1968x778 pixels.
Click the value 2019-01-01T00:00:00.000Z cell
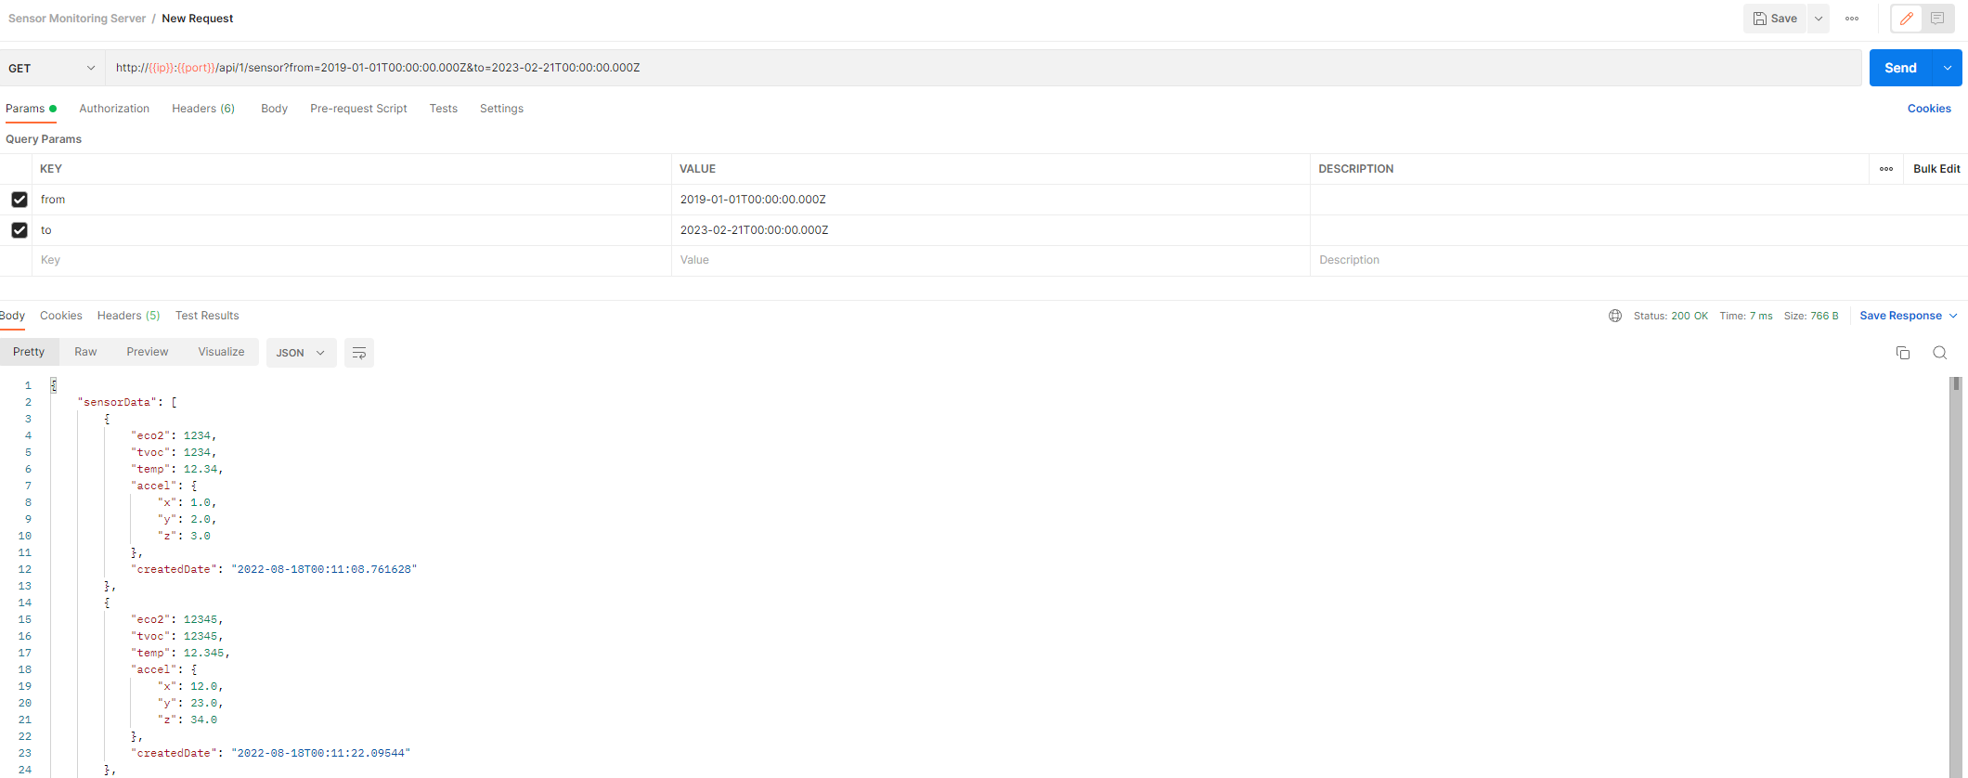(x=990, y=200)
